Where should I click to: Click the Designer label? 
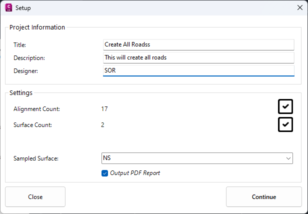pyautogui.click(x=25, y=71)
